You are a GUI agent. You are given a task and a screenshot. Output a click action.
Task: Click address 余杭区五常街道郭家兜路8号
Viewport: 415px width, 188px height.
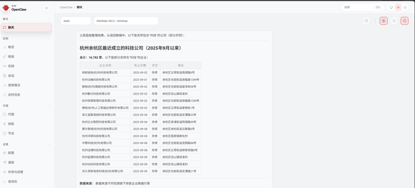tap(180, 150)
